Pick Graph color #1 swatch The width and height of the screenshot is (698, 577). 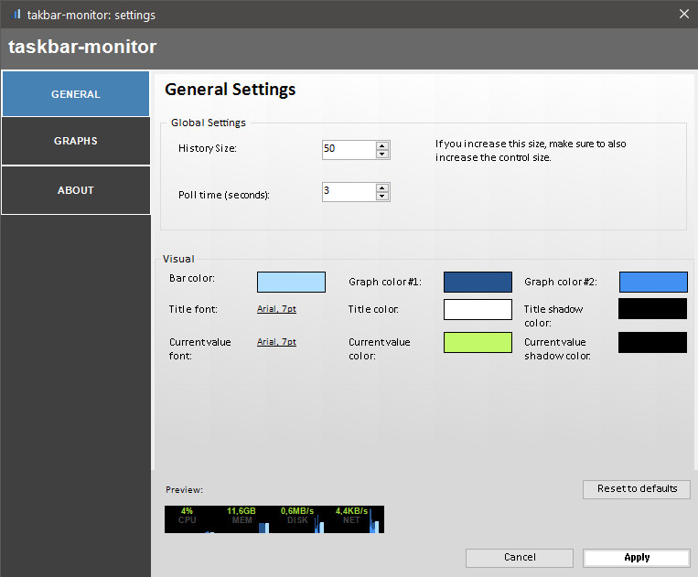point(478,282)
